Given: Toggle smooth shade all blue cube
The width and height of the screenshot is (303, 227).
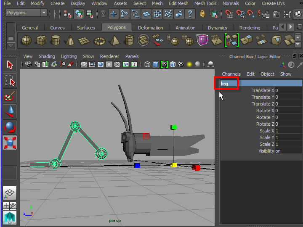Looking at the screenshot, I should pyautogui.click(x=156, y=64).
